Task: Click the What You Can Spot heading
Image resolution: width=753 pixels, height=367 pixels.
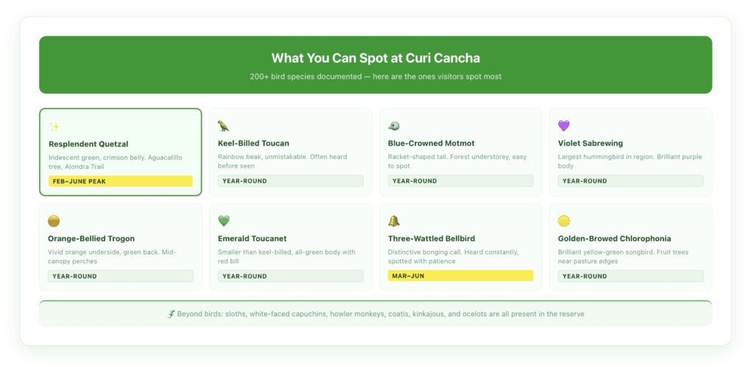Action: pyautogui.click(x=375, y=58)
